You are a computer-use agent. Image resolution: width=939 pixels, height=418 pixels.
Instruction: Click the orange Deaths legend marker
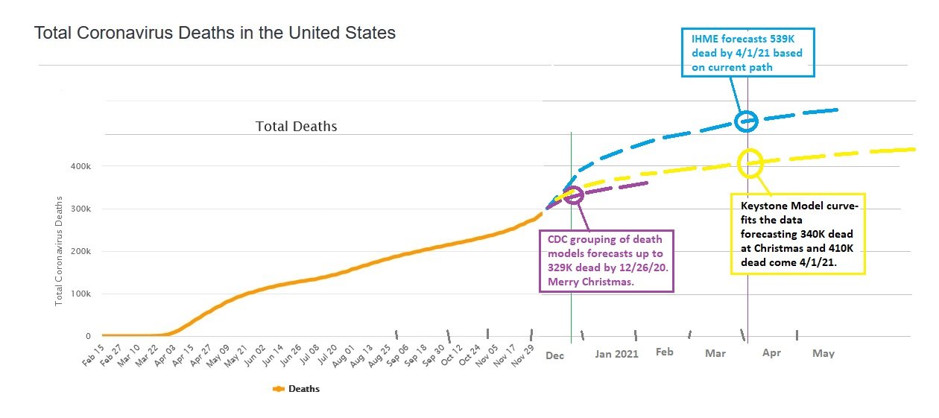279,388
